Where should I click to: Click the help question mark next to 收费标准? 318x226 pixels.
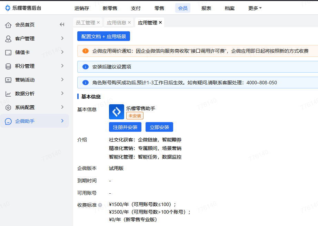(x=100, y=205)
